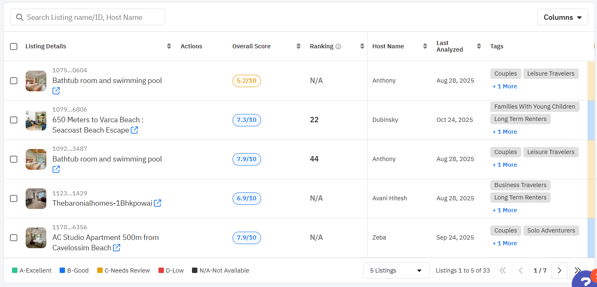Viewport: 597px width, 287px height.
Task: Sort by Overall Score column arrows
Action: [x=298, y=46]
